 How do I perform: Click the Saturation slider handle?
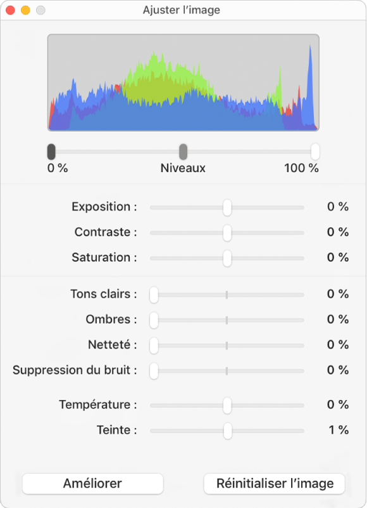click(x=227, y=258)
